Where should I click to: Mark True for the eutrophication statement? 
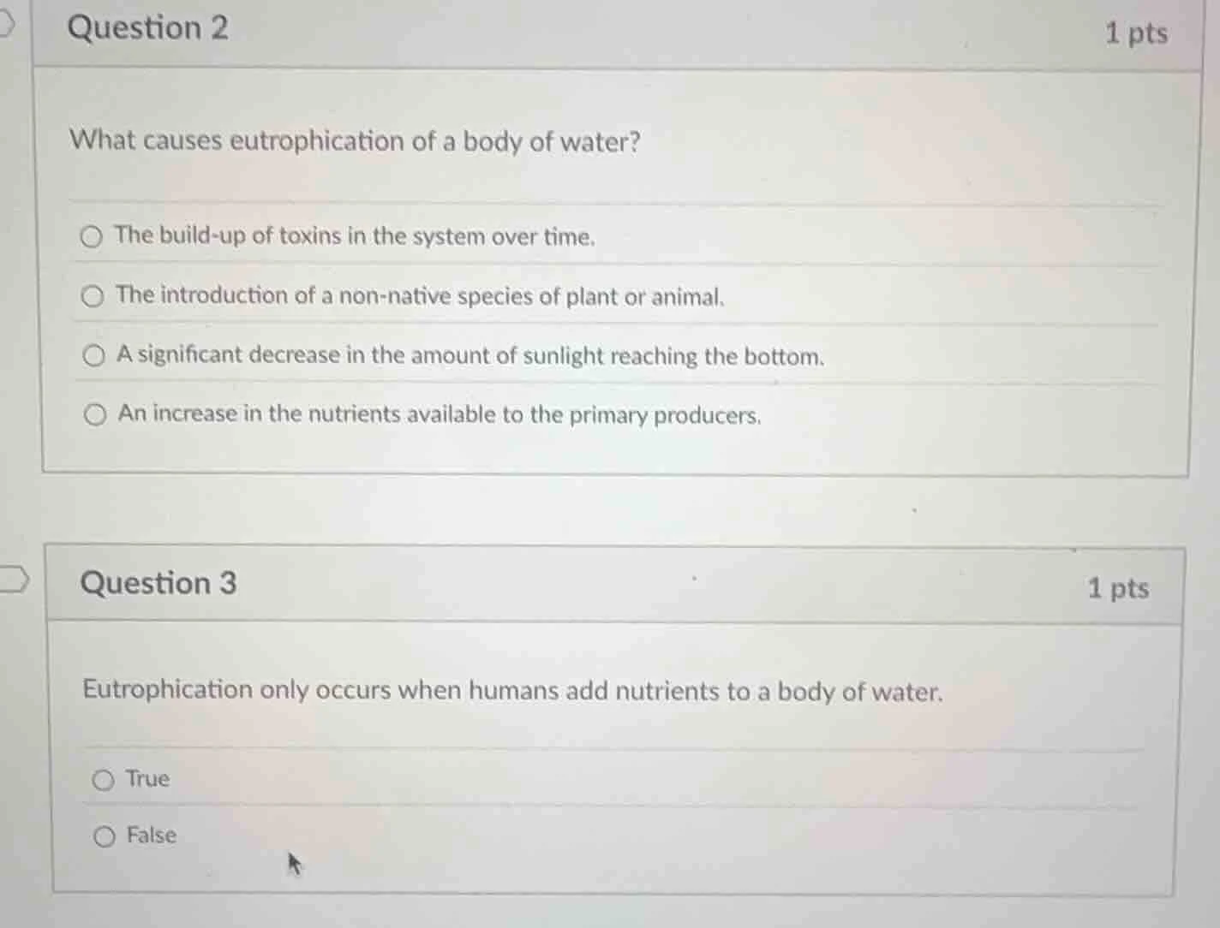point(104,780)
